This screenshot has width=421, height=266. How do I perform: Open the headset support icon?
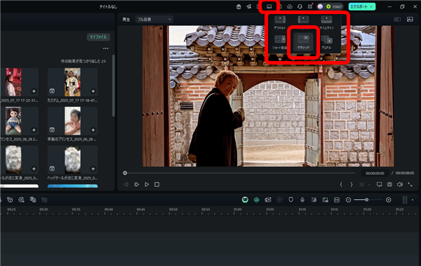(x=300, y=7)
